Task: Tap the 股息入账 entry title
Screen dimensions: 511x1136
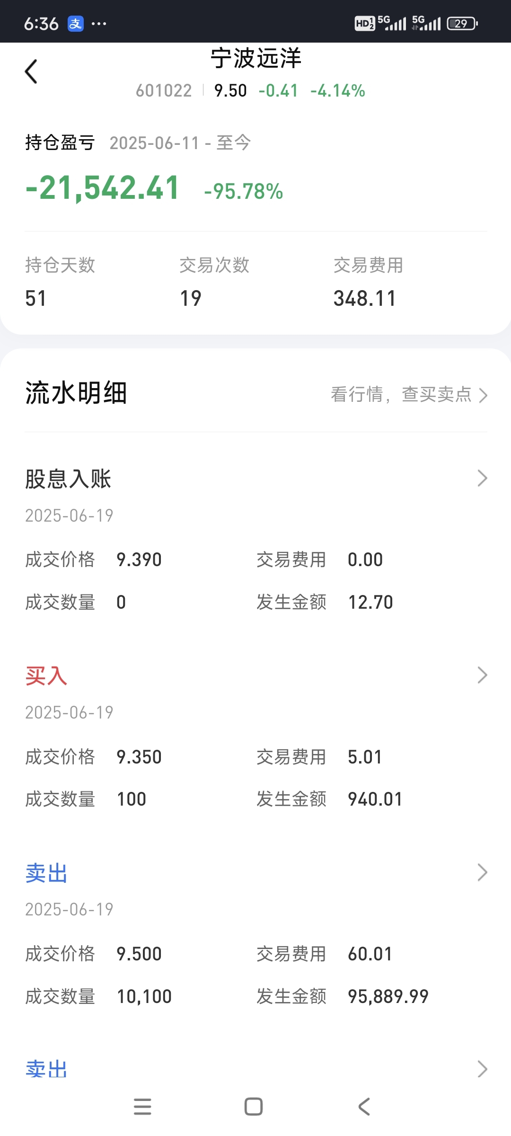Action: [x=68, y=479]
